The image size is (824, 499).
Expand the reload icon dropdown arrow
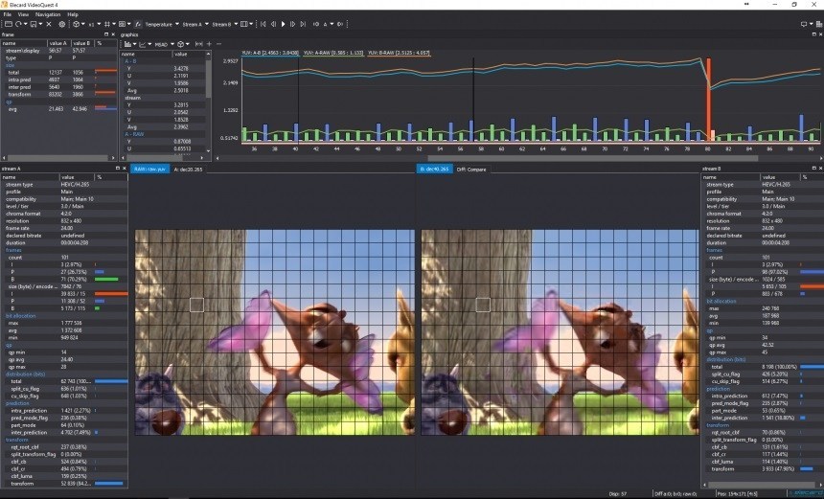pyautogui.click(x=26, y=24)
